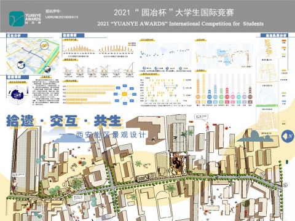The width and height of the screenshot is (295, 221).
Task: Click the purple circle in the color chart
Action: click(x=244, y=97)
